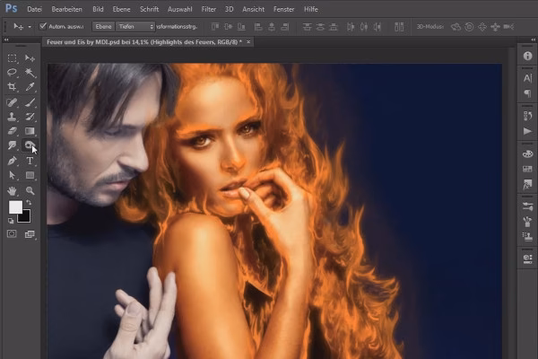Open the Paragraph panel icon
The height and width of the screenshot is (359, 538).
pos(527,93)
